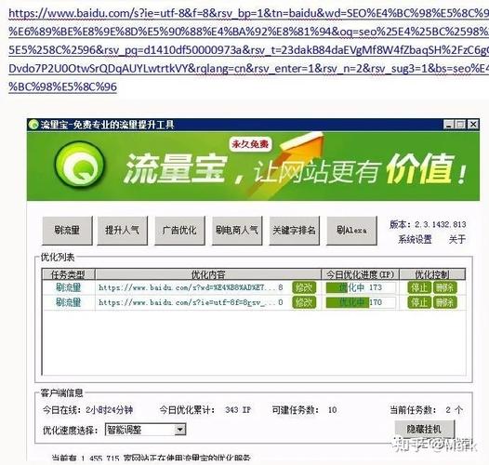
Task: Click the 永久免费 badge on banner
Action: (x=250, y=144)
